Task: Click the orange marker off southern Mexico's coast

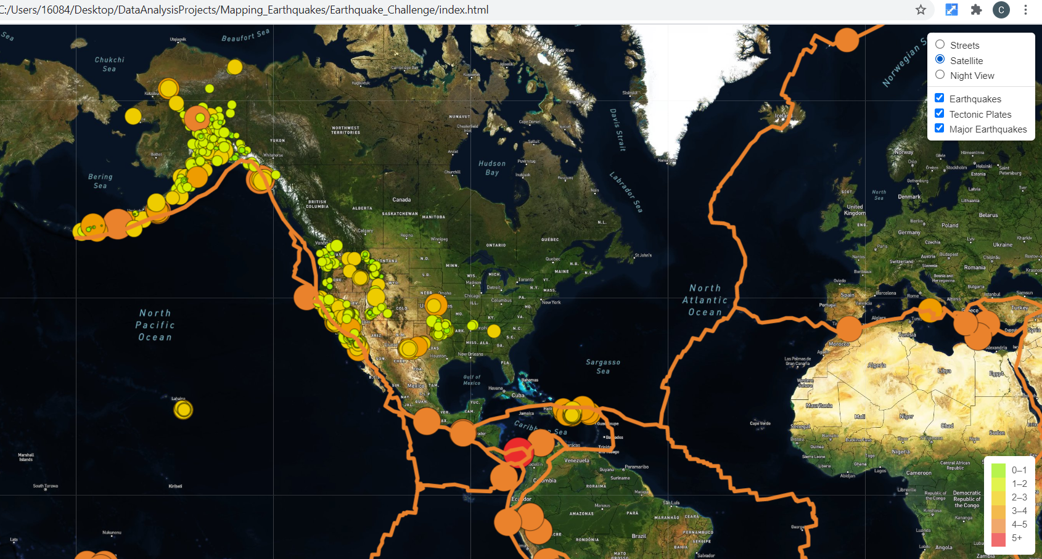Action: (x=427, y=421)
